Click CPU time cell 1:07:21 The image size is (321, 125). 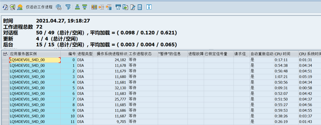[x=286, y=77]
